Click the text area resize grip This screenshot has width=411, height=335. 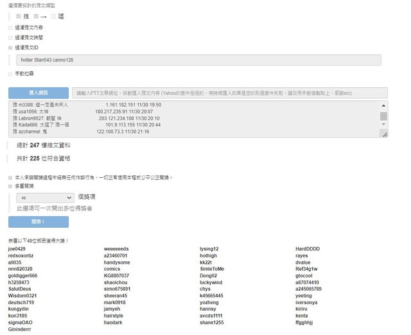(384, 134)
